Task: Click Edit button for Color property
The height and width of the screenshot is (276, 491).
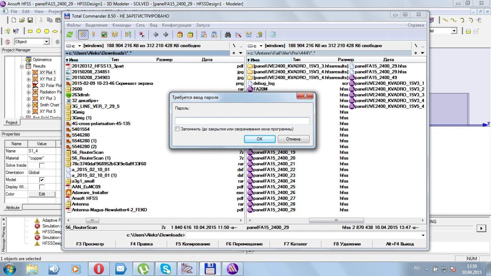Action: click(x=42, y=194)
